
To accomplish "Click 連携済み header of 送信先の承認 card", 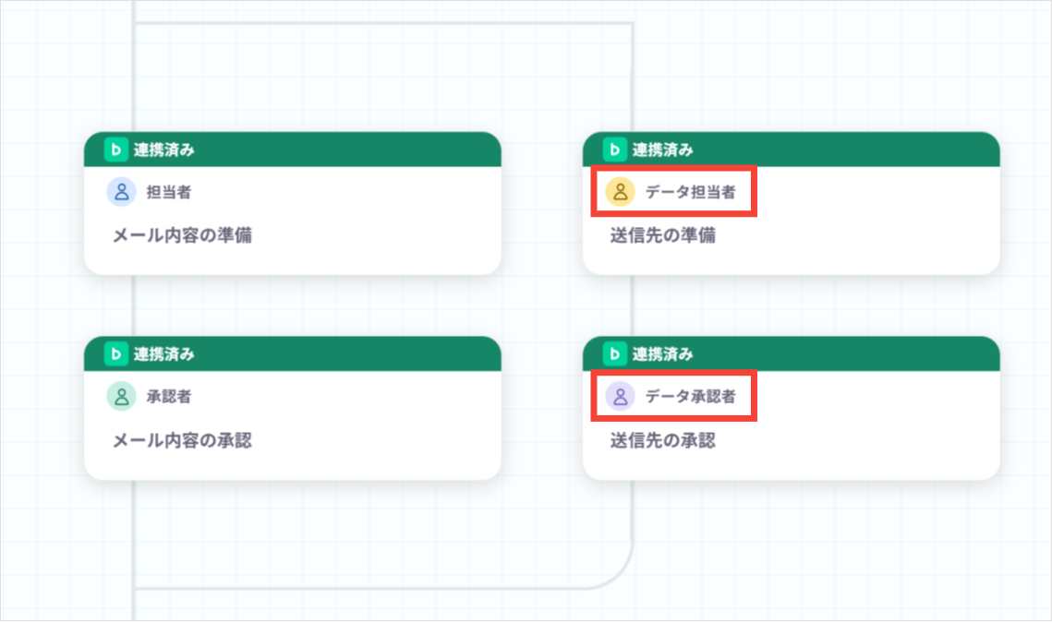I will click(663, 354).
